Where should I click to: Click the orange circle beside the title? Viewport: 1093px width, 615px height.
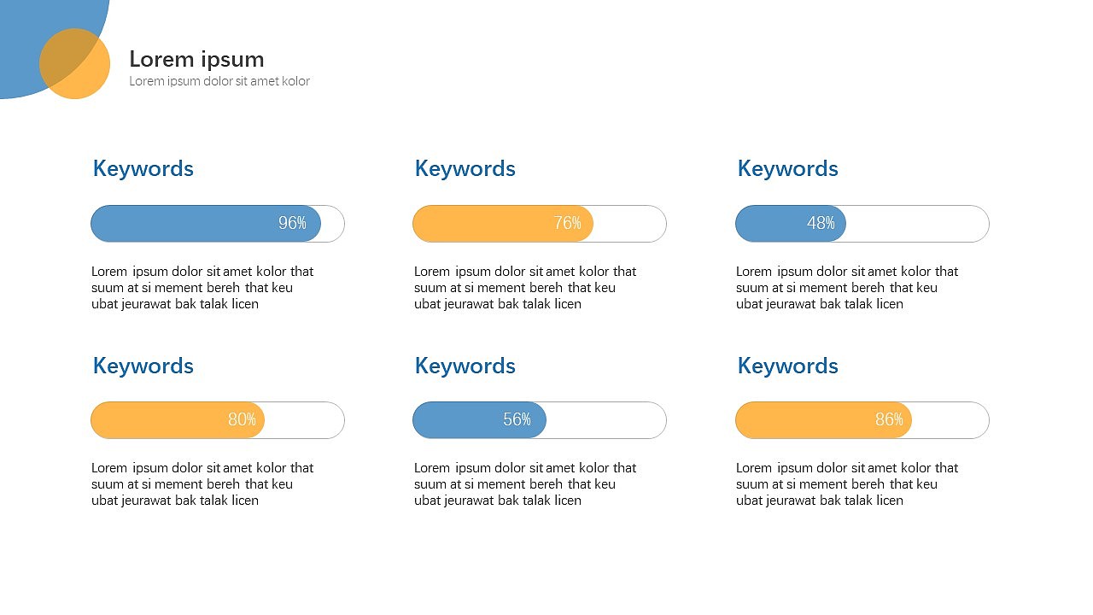(84, 75)
